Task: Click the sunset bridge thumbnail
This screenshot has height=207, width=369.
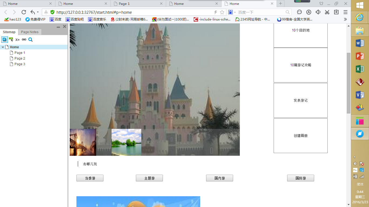Action: click(83, 142)
